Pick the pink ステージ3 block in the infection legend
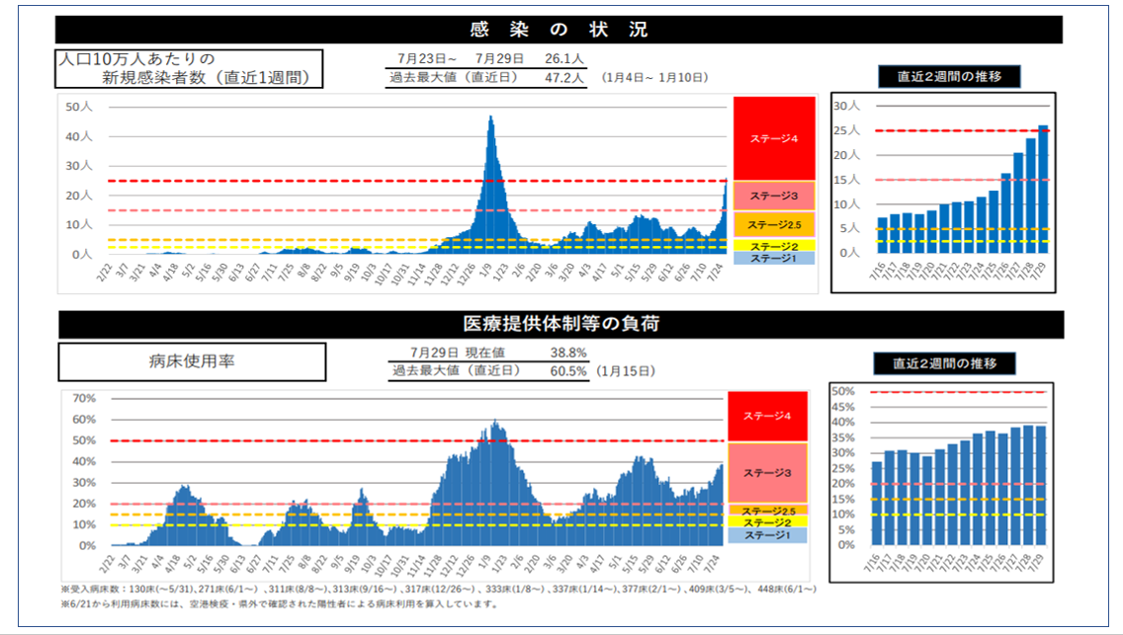The image size is (1123, 635). click(x=773, y=195)
